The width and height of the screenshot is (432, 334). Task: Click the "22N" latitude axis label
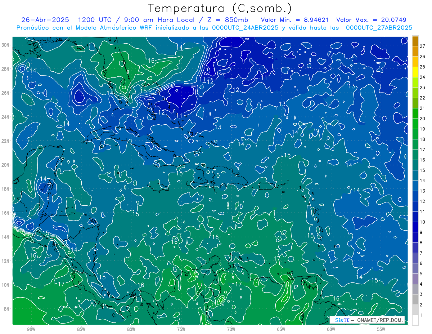(5, 141)
